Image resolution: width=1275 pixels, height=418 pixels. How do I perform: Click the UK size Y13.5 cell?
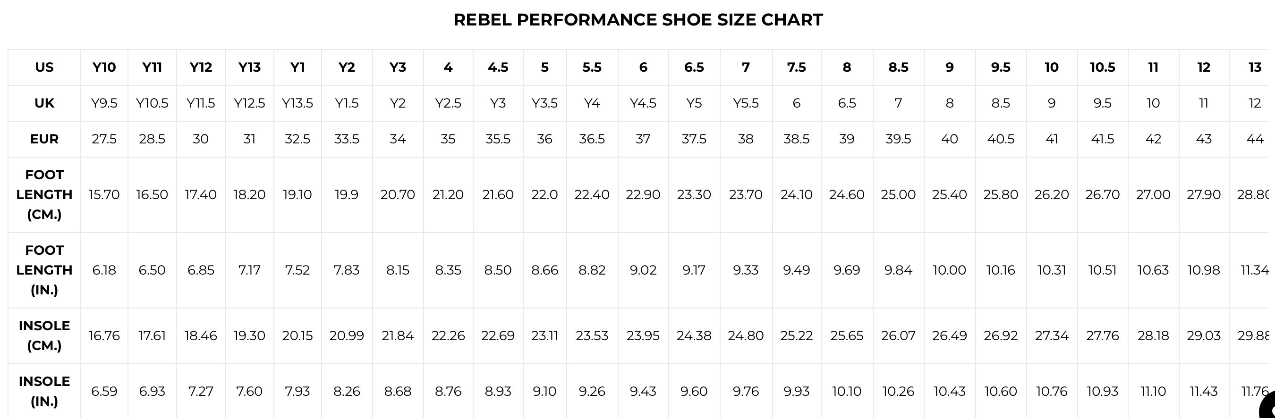[297, 103]
